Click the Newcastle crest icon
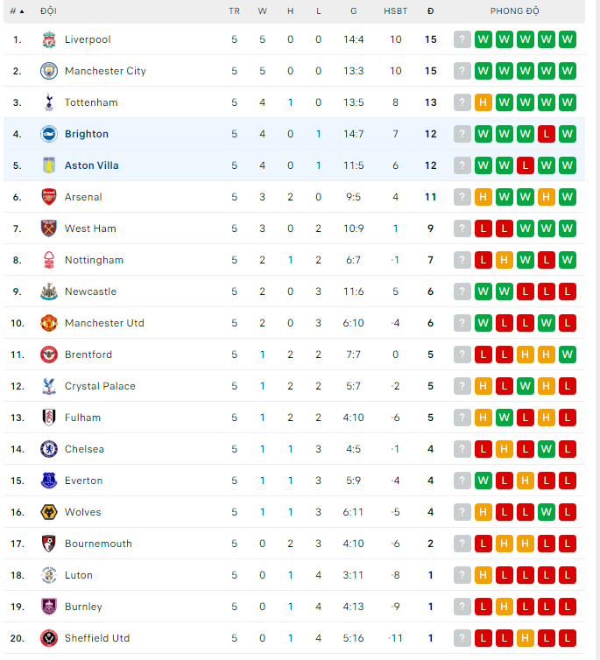Screen dimensions: 600x660 49,291
